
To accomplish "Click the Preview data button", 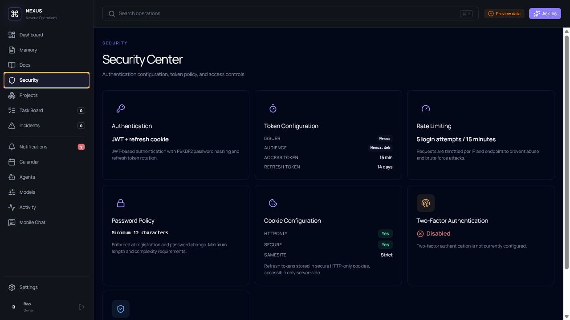I will [504, 14].
